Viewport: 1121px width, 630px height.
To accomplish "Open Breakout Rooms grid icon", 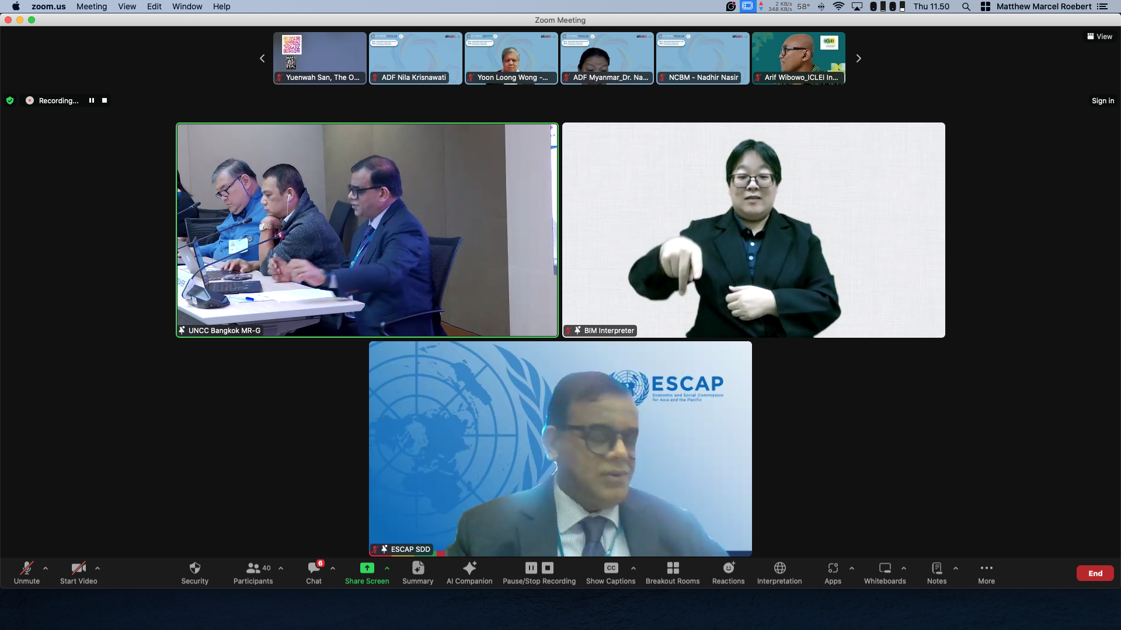I will coord(673,568).
